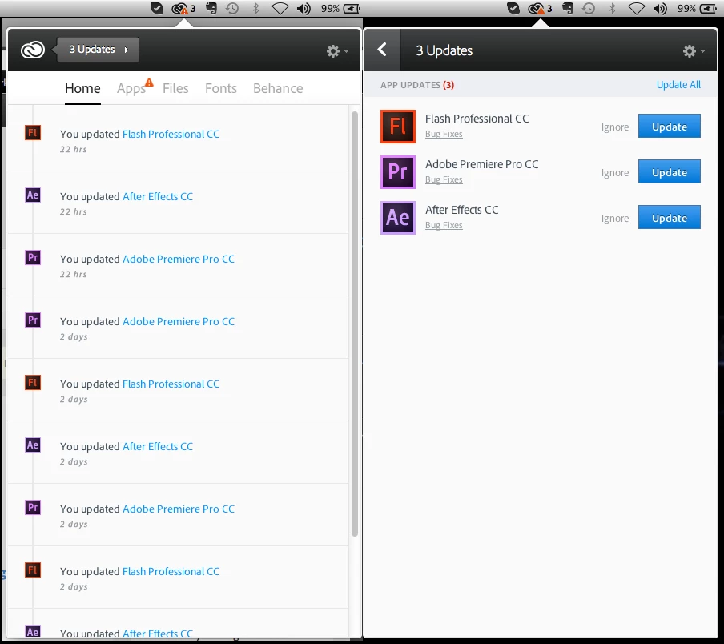Open volume menu bar icon on left
This screenshot has height=644, width=724.
(x=304, y=9)
